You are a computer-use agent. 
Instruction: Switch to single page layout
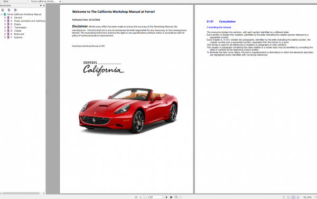pyautogui.click(x=284, y=197)
